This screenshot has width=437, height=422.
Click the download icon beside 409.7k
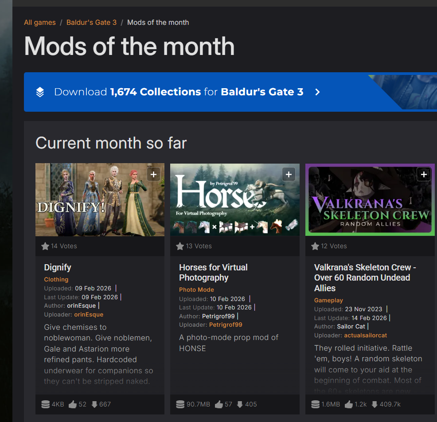pos(375,404)
